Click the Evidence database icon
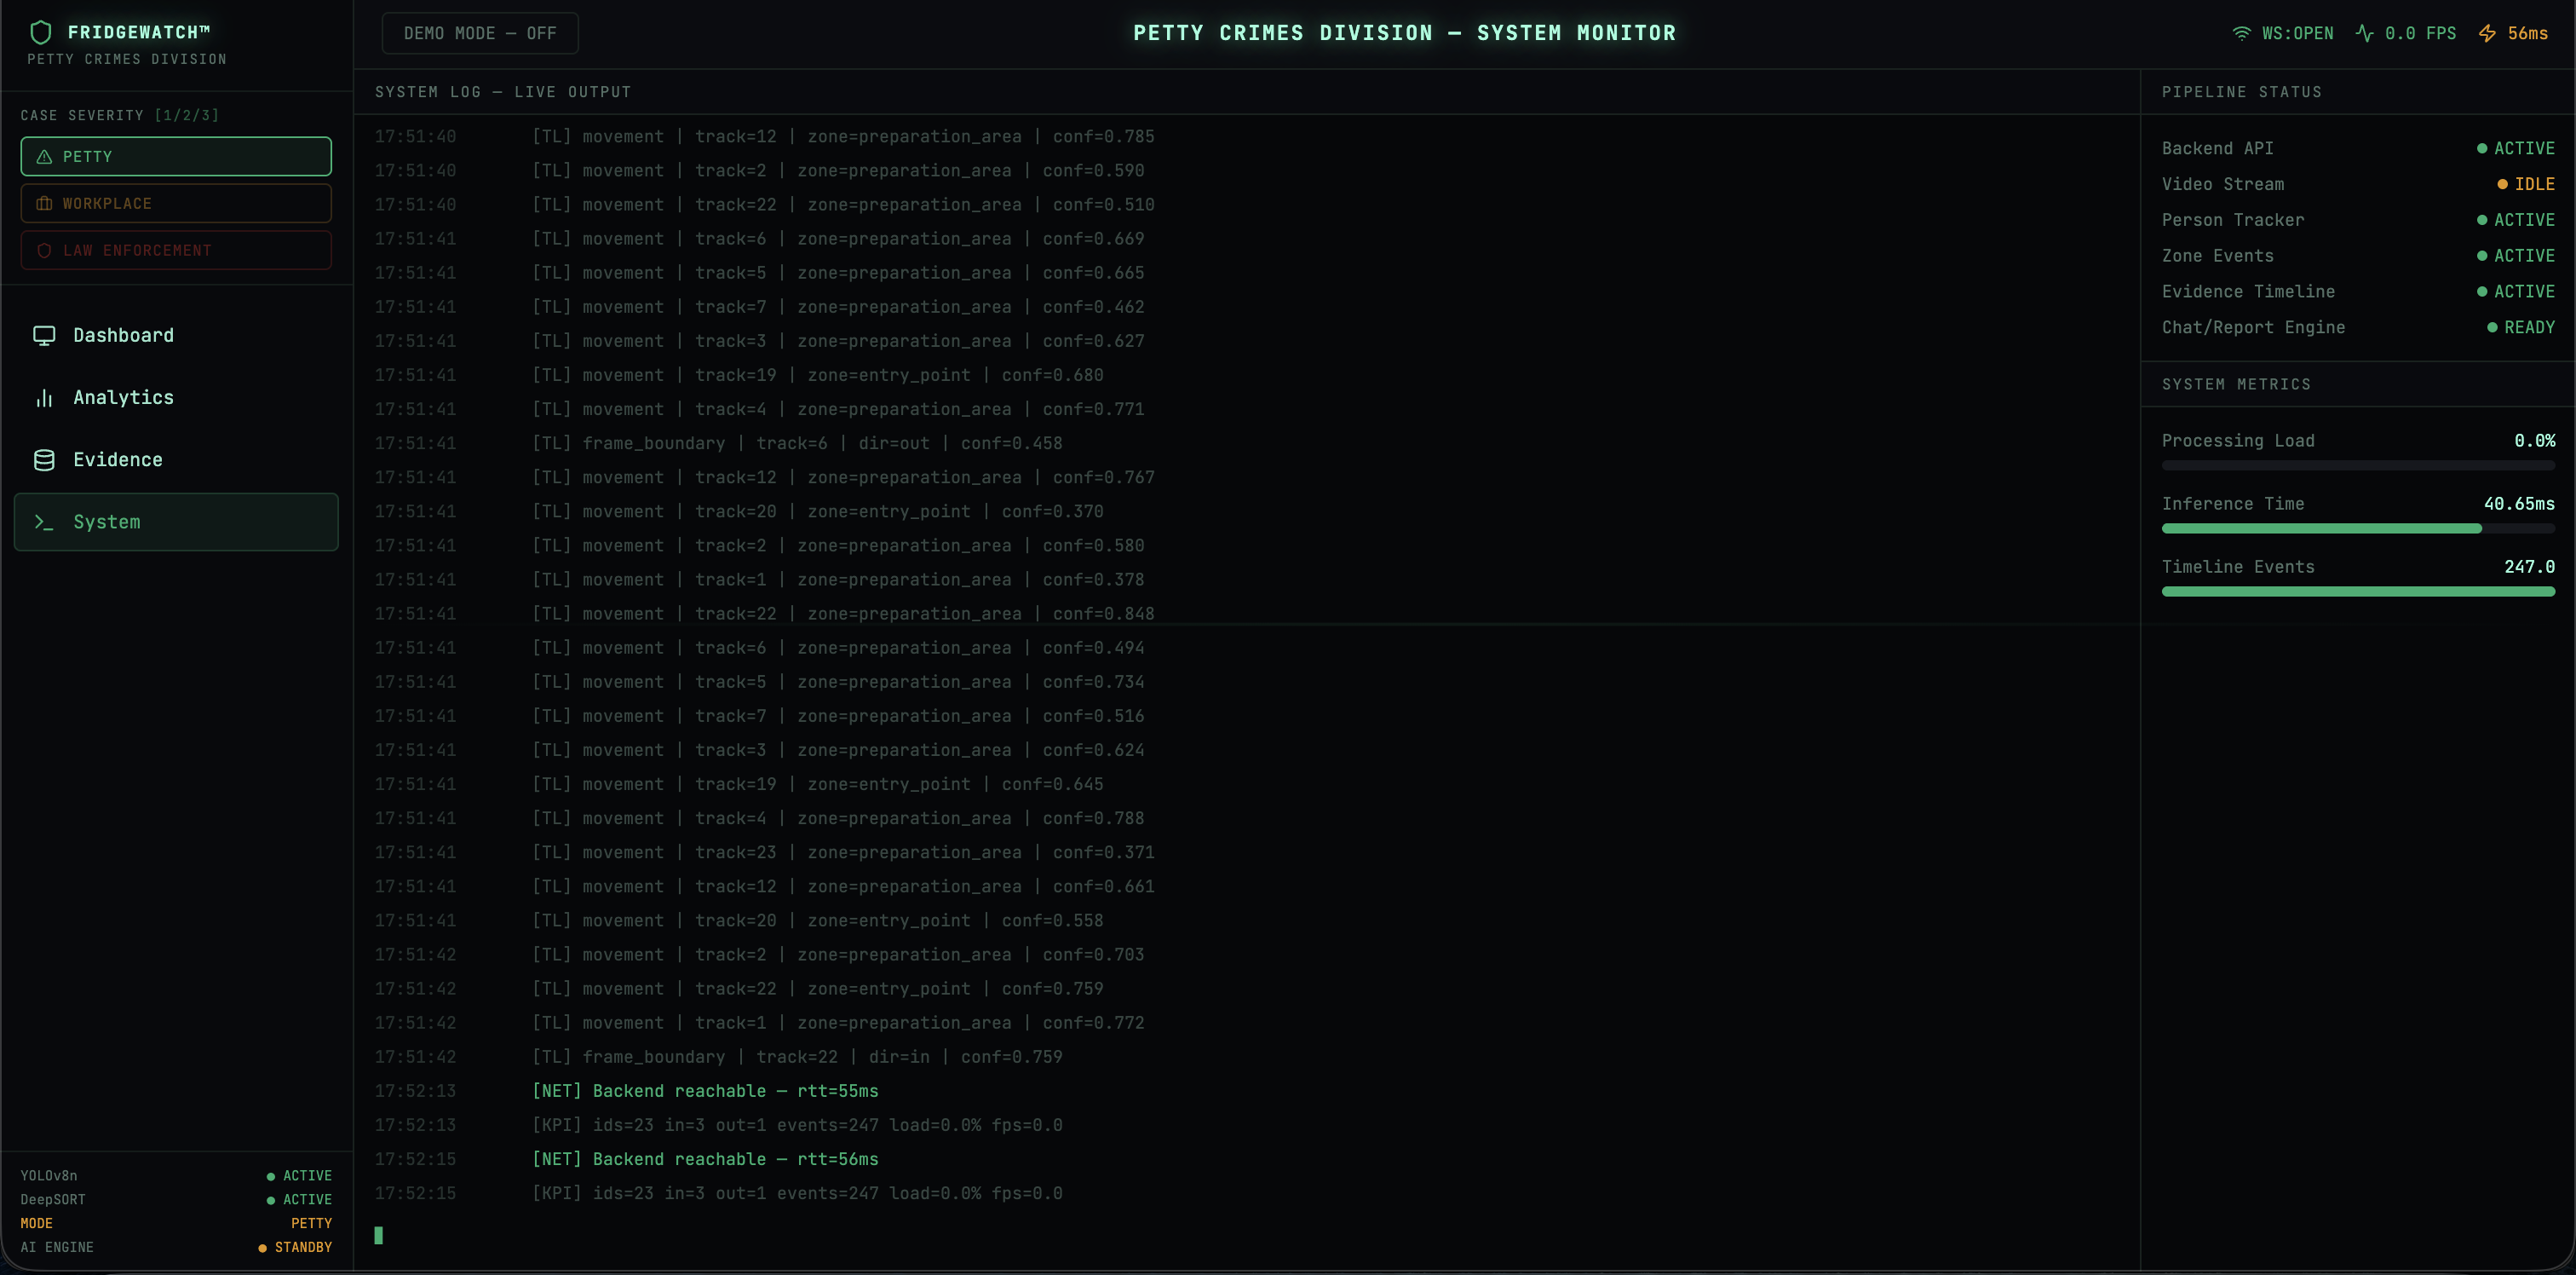 point(44,459)
